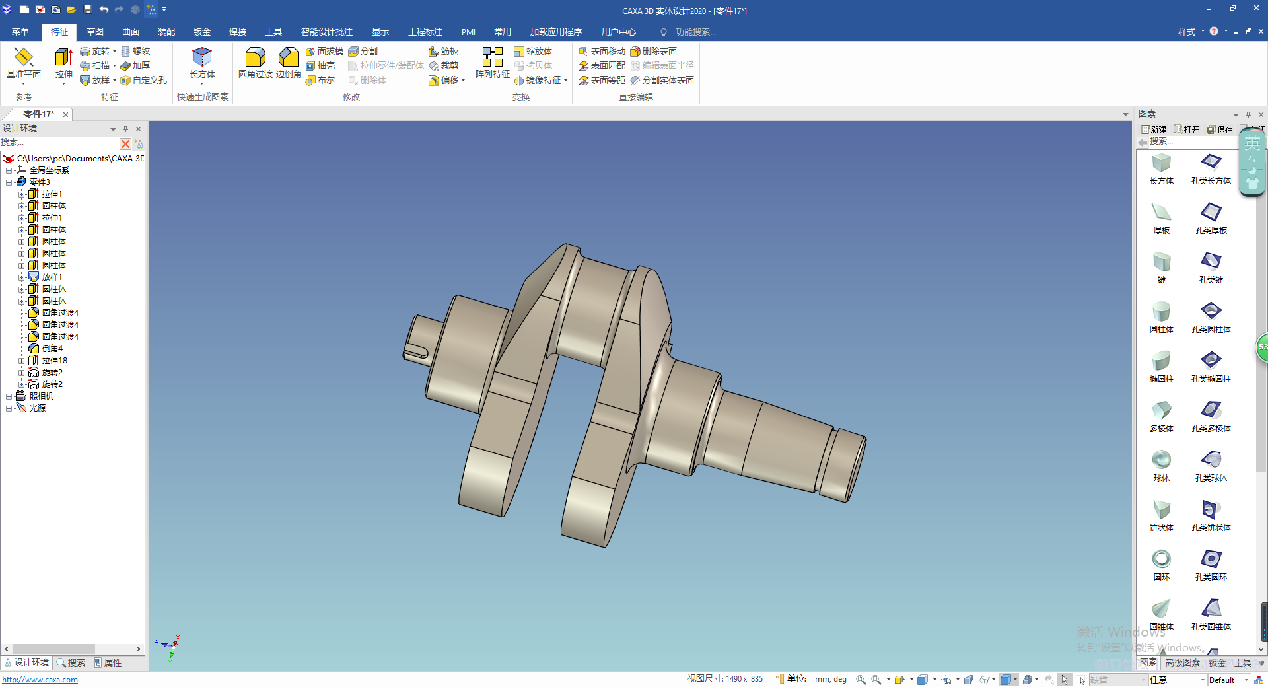The height and width of the screenshot is (687, 1268).
Task: Open the www.caxa.com link
Action: tap(40, 680)
